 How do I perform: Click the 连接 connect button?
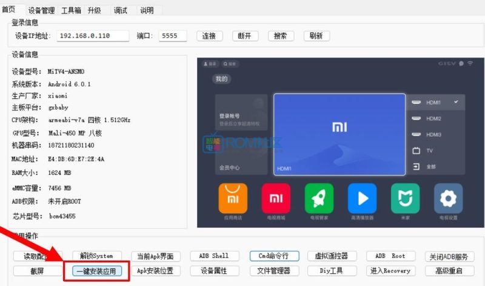(x=209, y=36)
